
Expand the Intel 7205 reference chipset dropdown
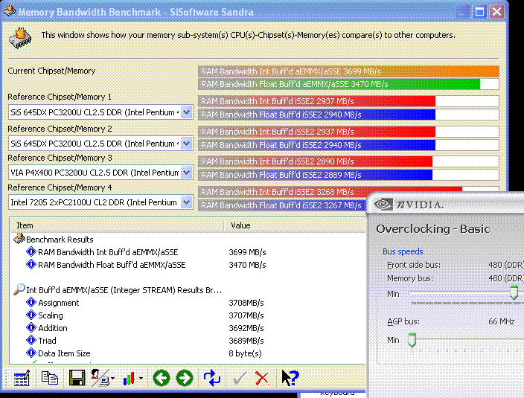186,202
